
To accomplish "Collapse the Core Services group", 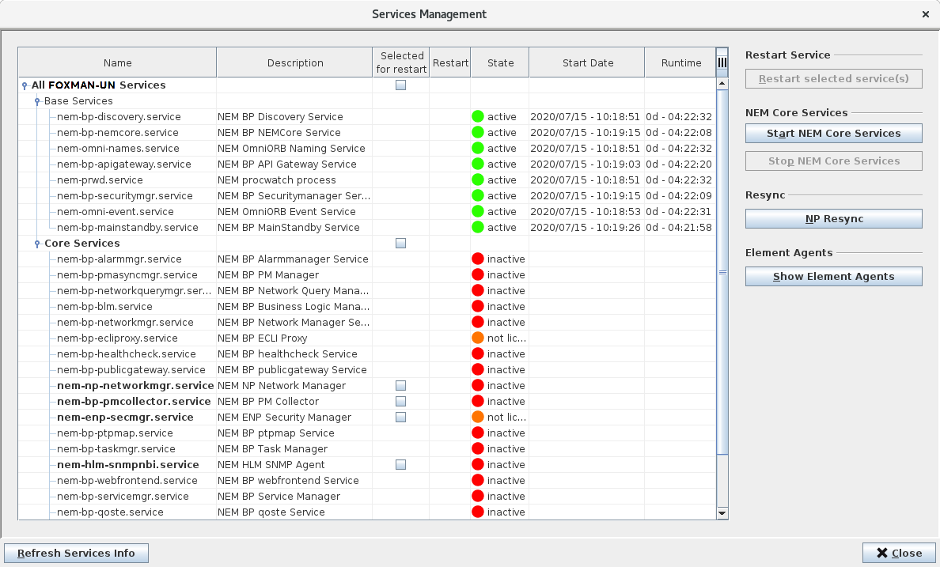I will pyautogui.click(x=37, y=244).
